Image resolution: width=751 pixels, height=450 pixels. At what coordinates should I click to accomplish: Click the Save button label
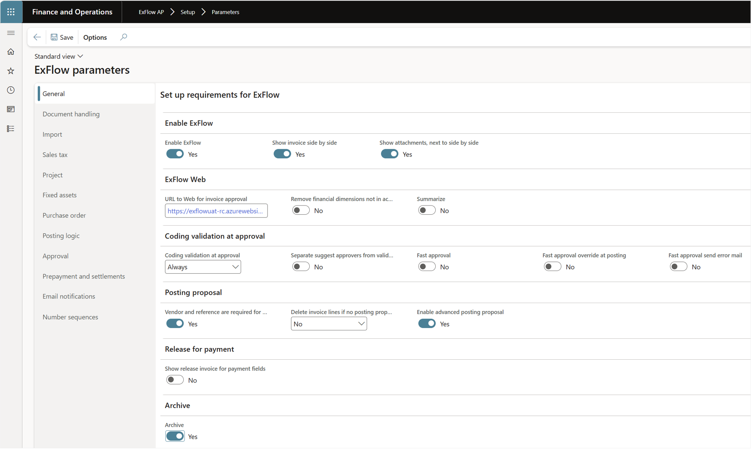pyautogui.click(x=67, y=37)
